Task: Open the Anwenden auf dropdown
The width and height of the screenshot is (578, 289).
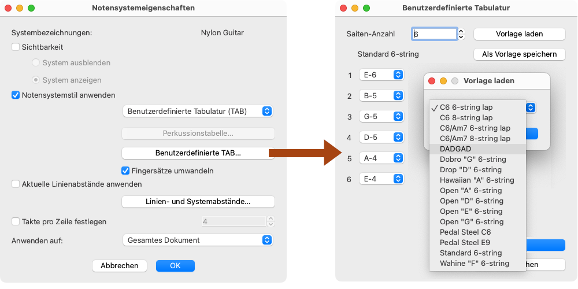Action: [x=198, y=240]
